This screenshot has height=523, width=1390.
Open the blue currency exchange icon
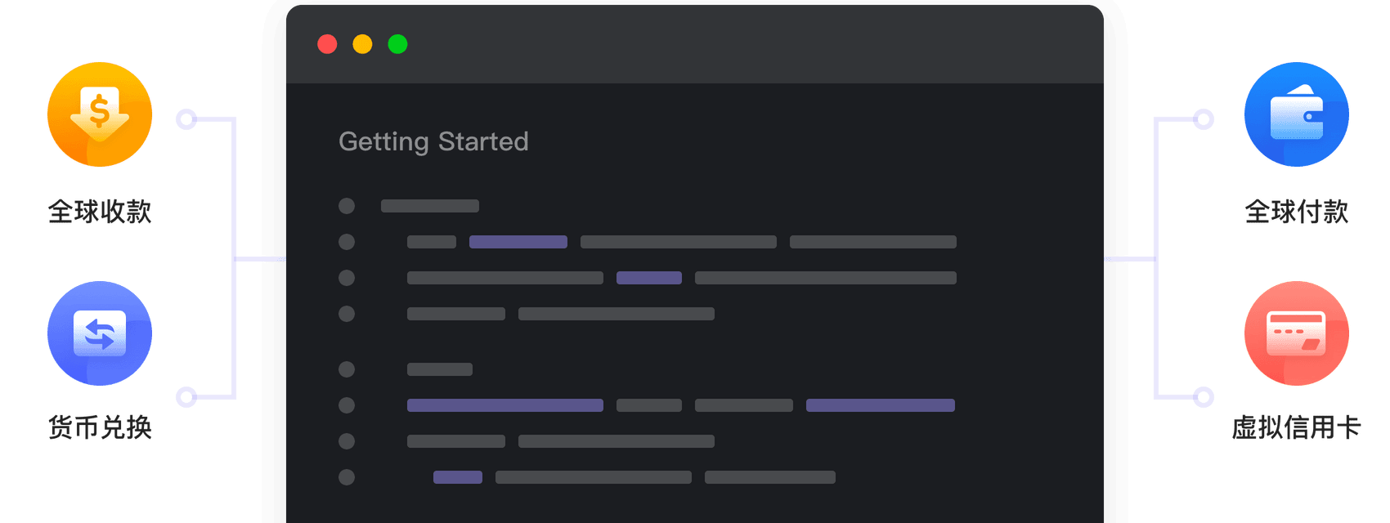click(100, 333)
